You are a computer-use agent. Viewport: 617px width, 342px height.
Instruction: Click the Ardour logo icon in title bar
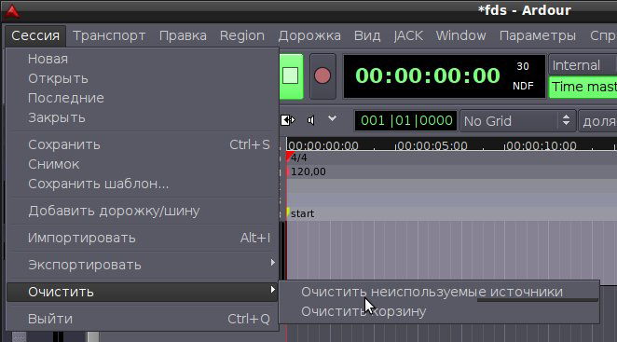[x=12, y=12]
